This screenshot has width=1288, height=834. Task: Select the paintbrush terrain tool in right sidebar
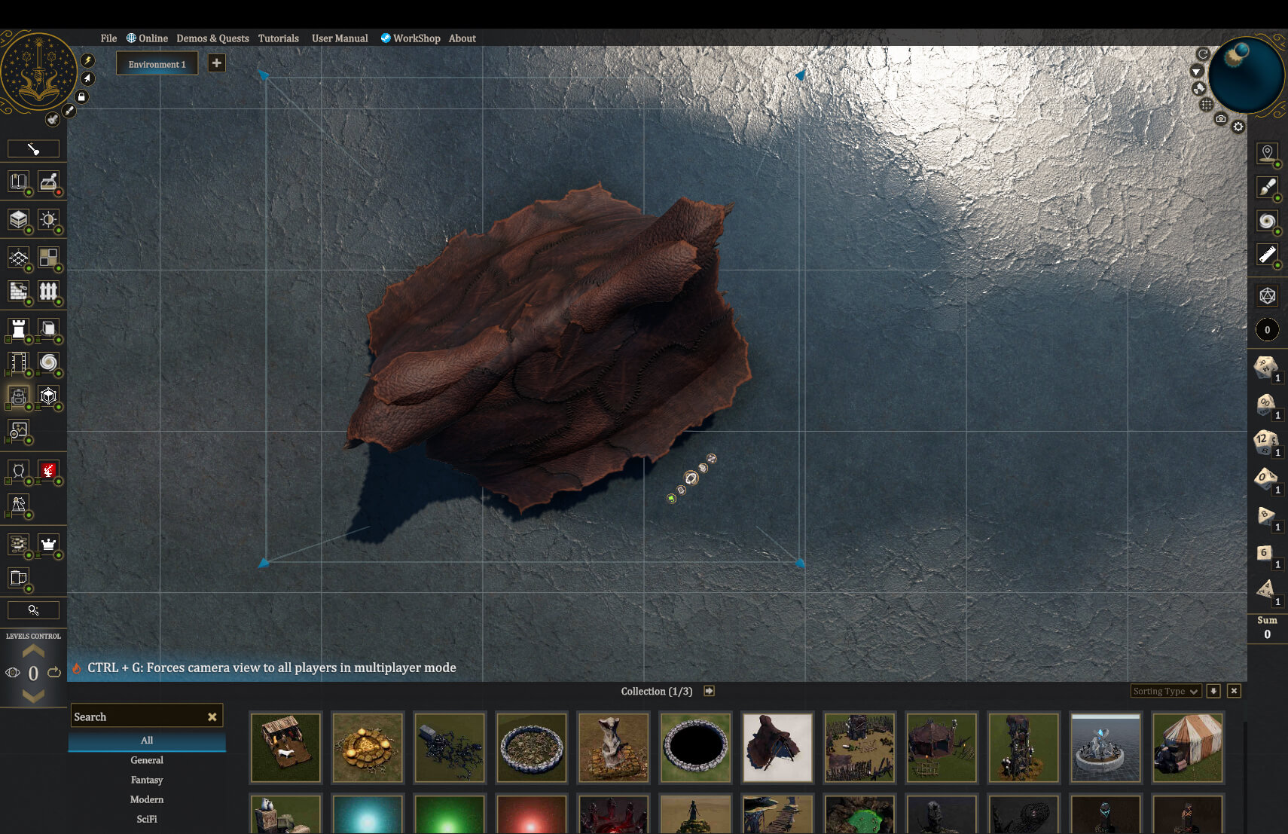[1268, 187]
